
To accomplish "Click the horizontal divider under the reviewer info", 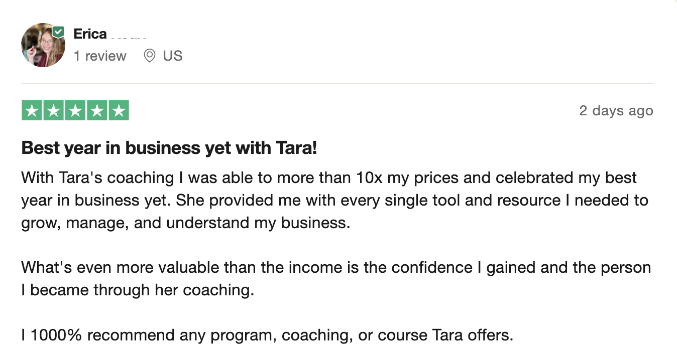I will point(337,83).
